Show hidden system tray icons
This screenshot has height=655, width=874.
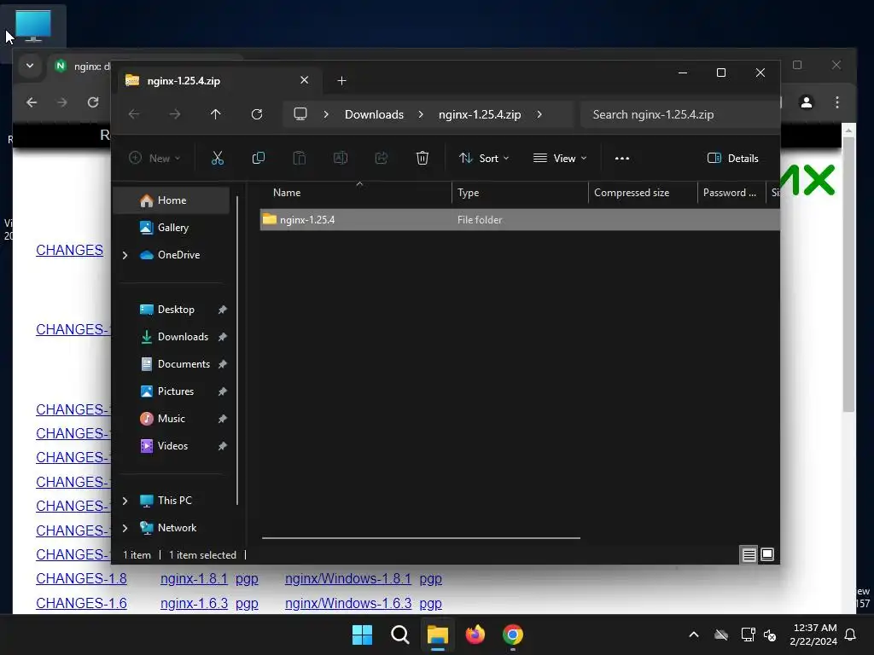(694, 635)
